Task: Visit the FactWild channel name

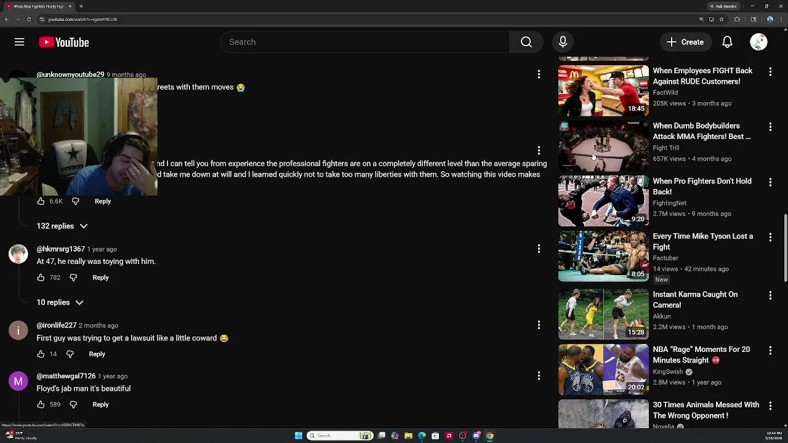Action: 665,92
